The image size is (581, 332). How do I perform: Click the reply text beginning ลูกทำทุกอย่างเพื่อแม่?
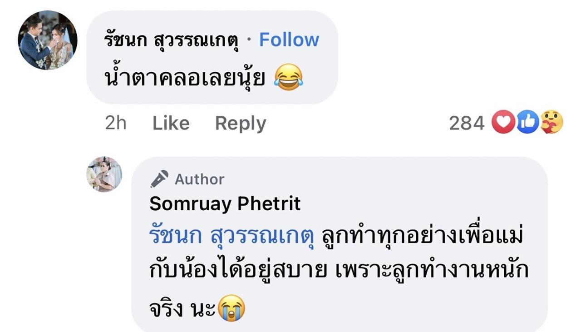pos(422,236)
